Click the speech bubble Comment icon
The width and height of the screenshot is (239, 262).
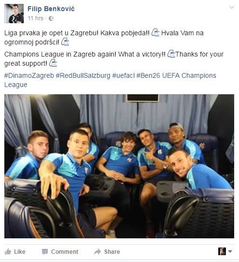[x=45, y=252]
